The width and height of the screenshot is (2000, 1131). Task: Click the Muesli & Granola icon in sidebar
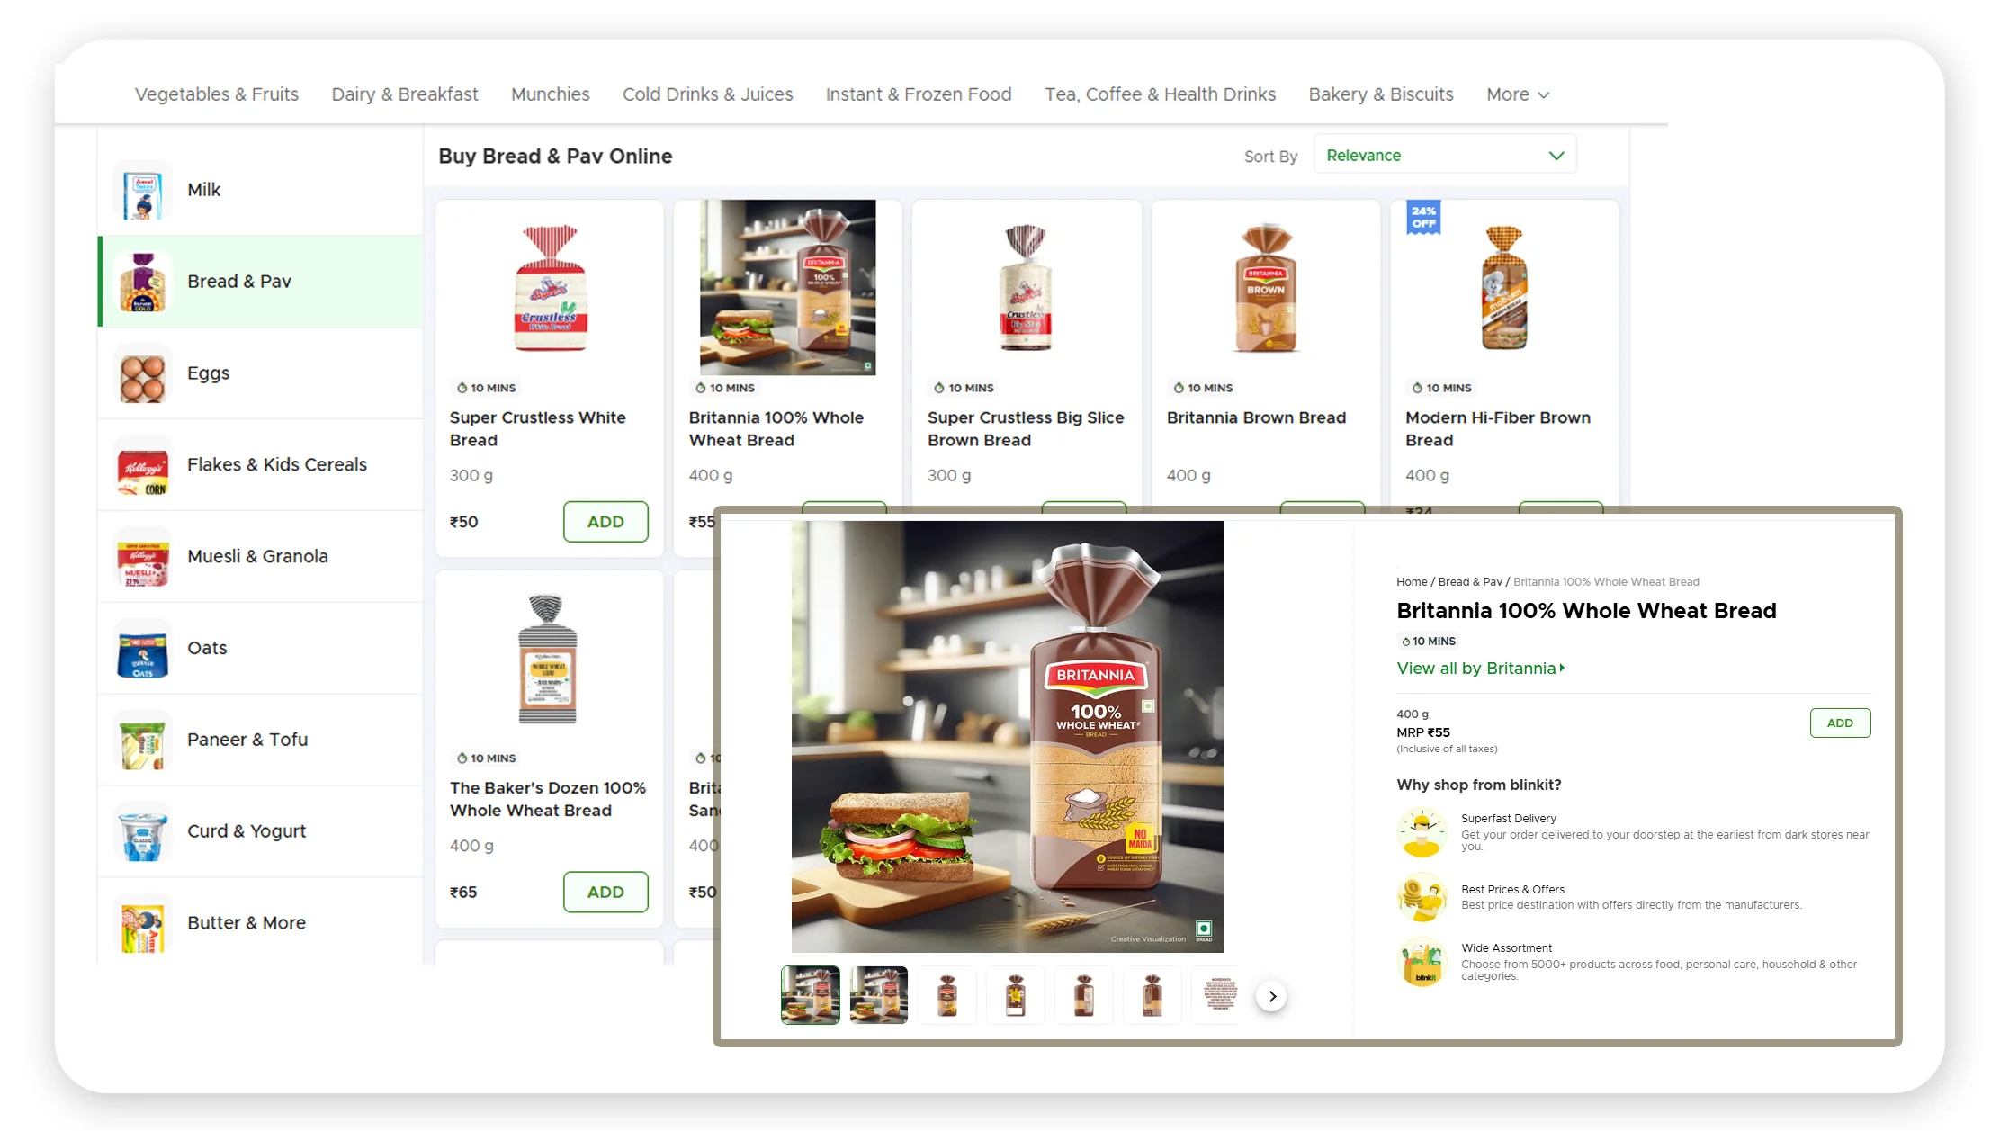143,557
